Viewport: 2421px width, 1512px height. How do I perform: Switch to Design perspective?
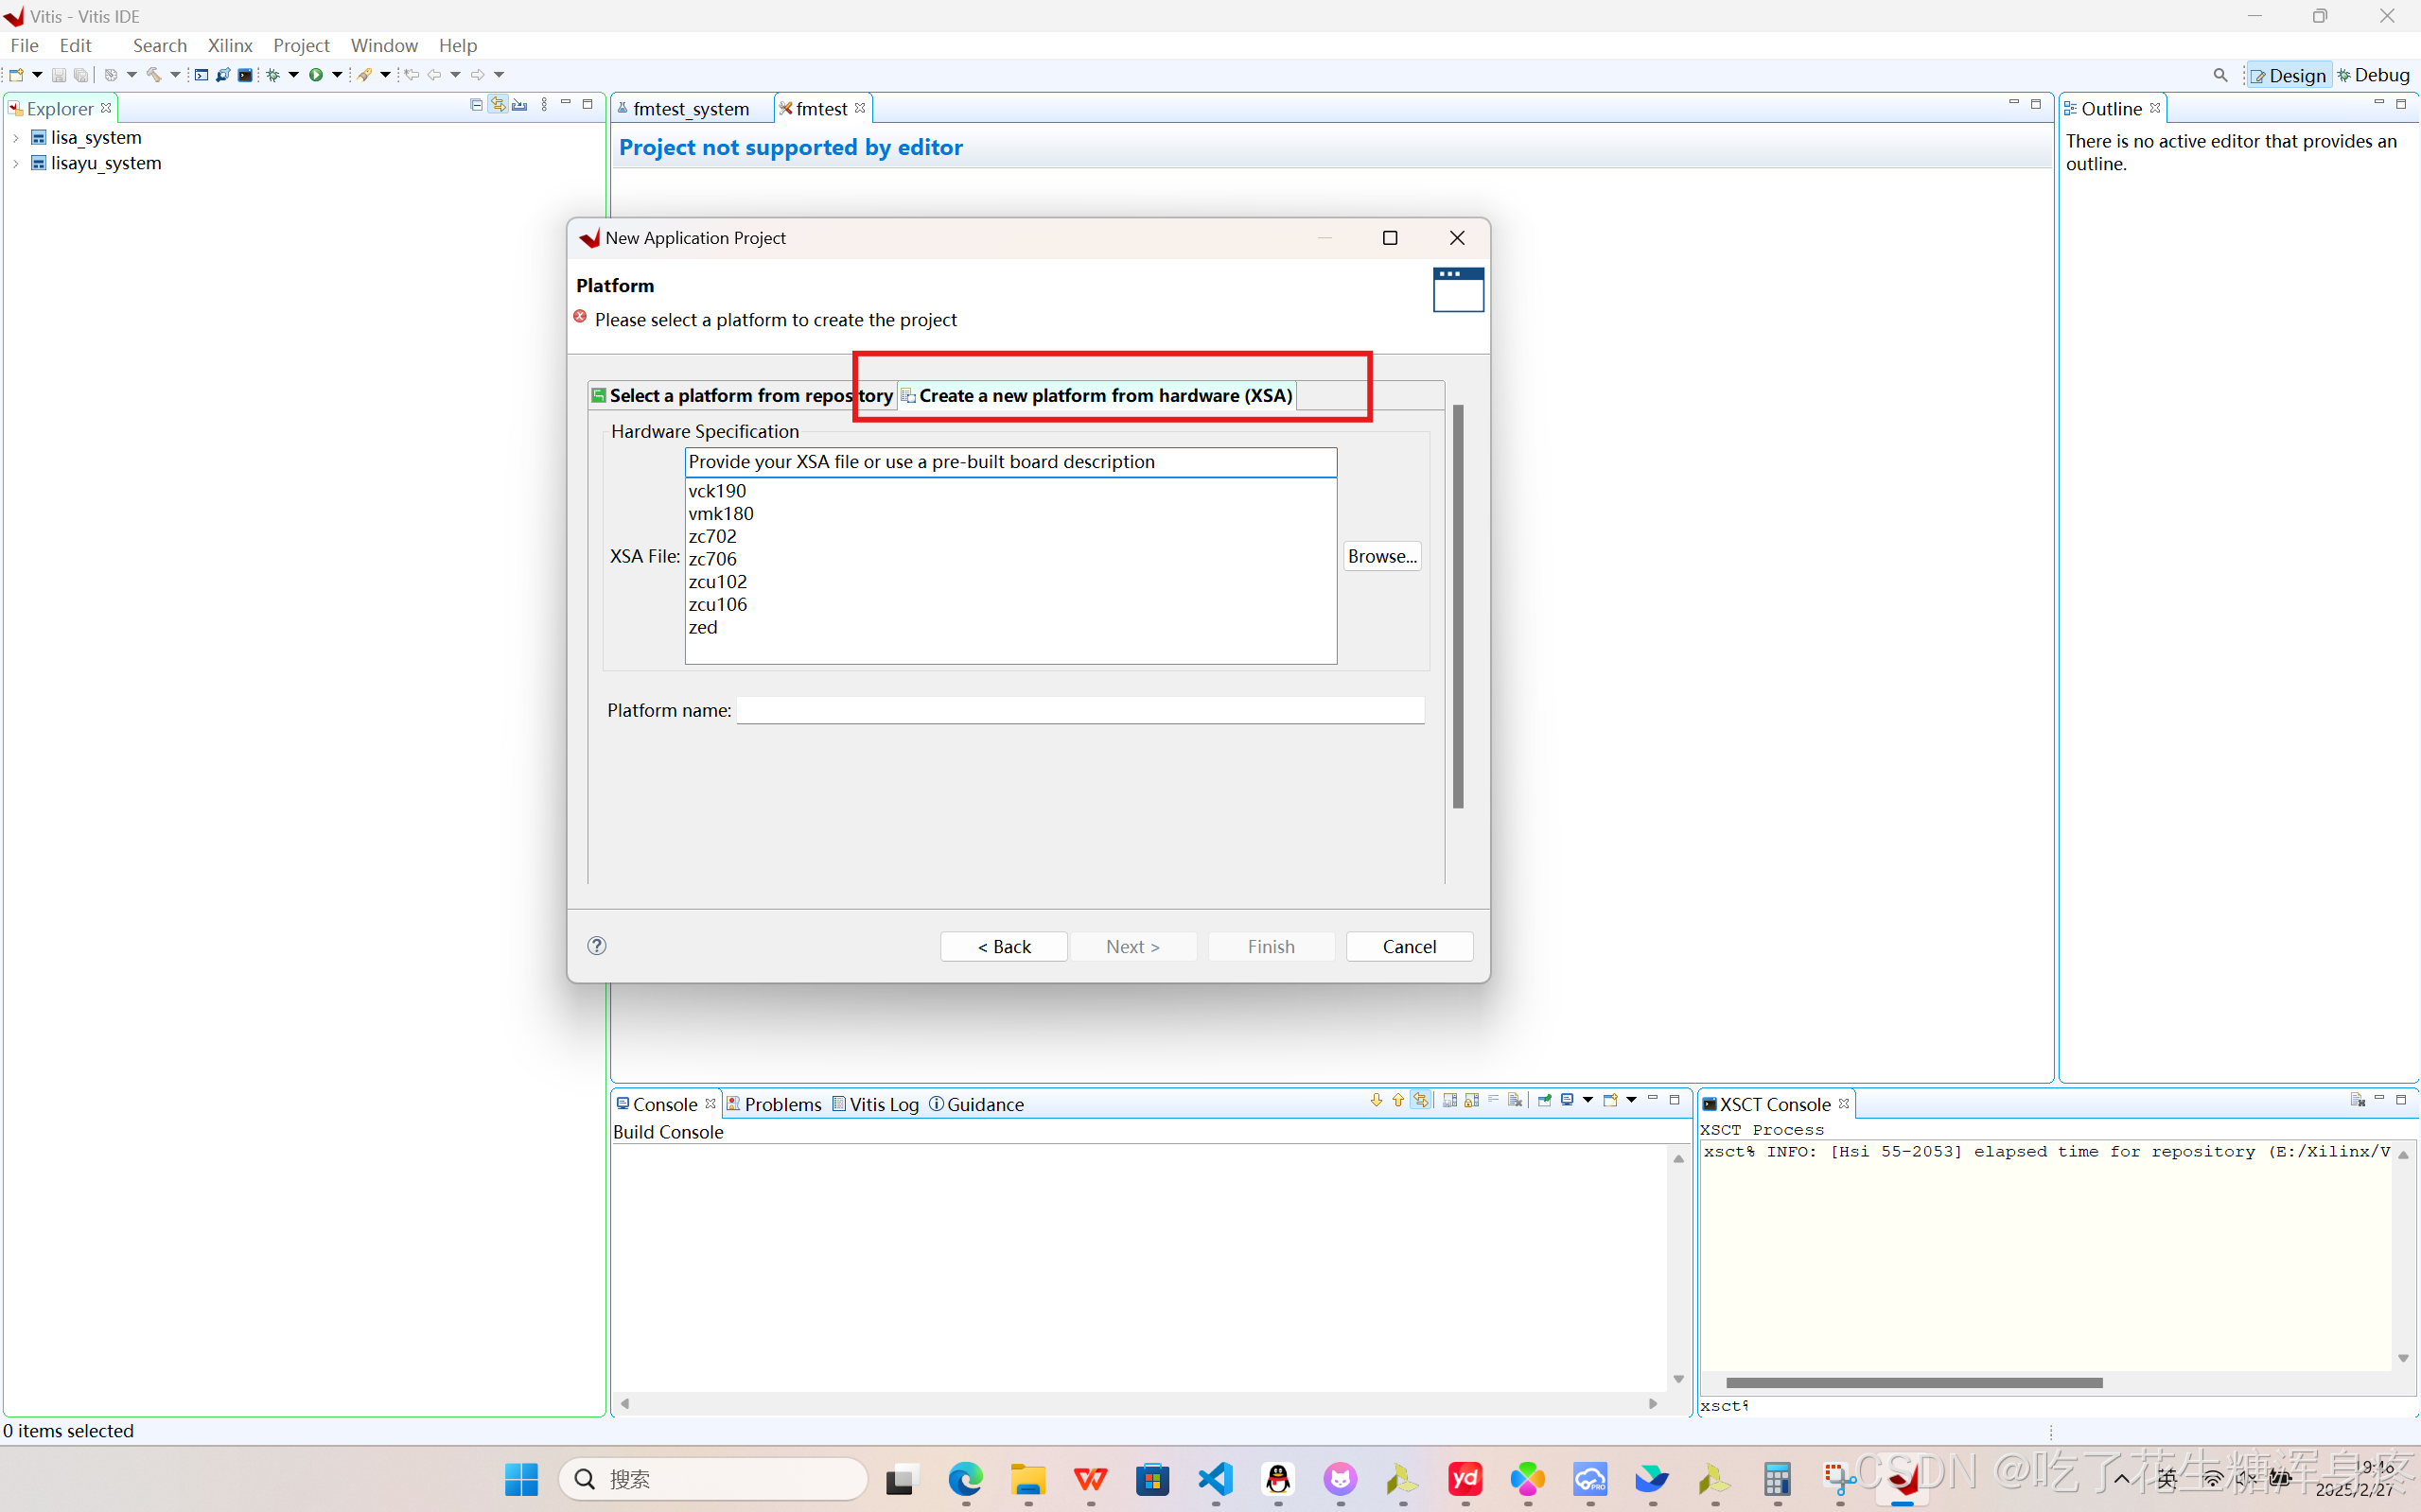click(2288, 75)
